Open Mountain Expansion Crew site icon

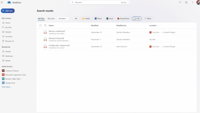(3, 75)
